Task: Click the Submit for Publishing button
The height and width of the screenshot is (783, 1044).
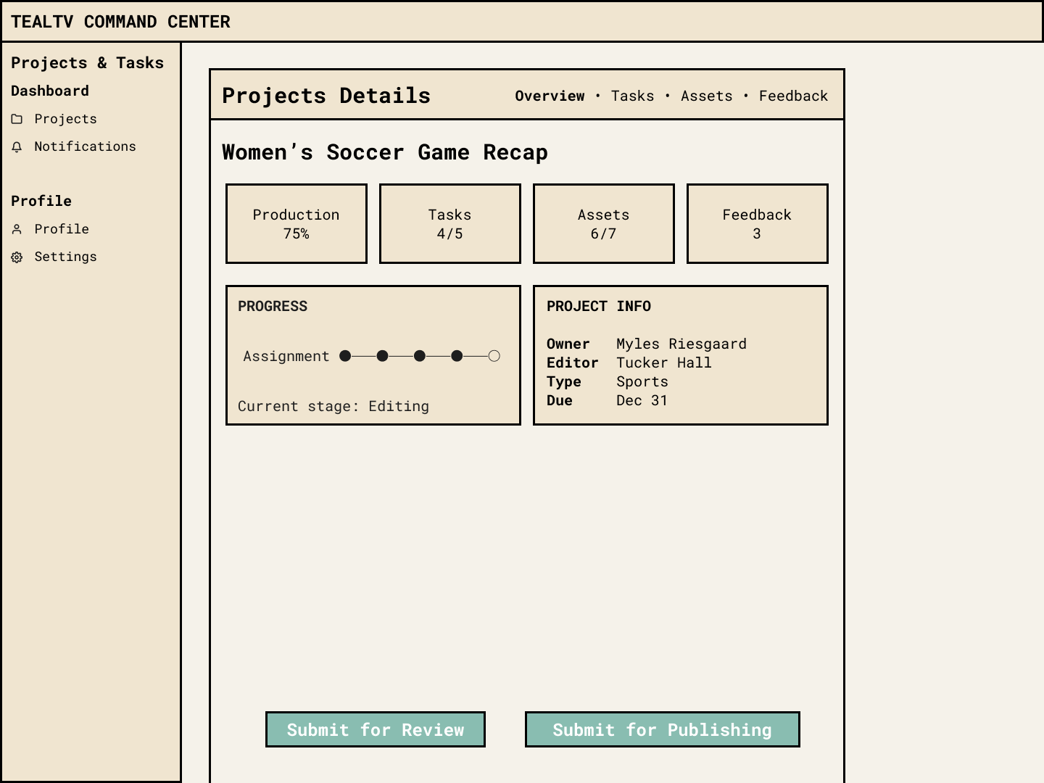Action: tap(663, 729)
